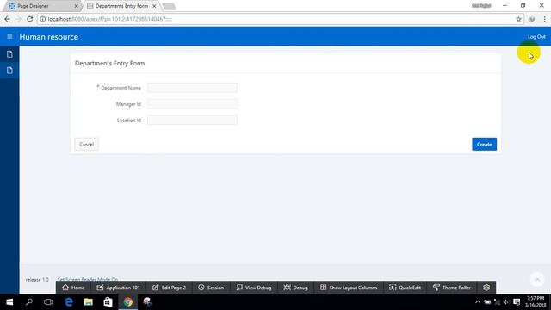
Task: Launch Microsoft Edge from the taskbar
Action: (x=69, y=301)
